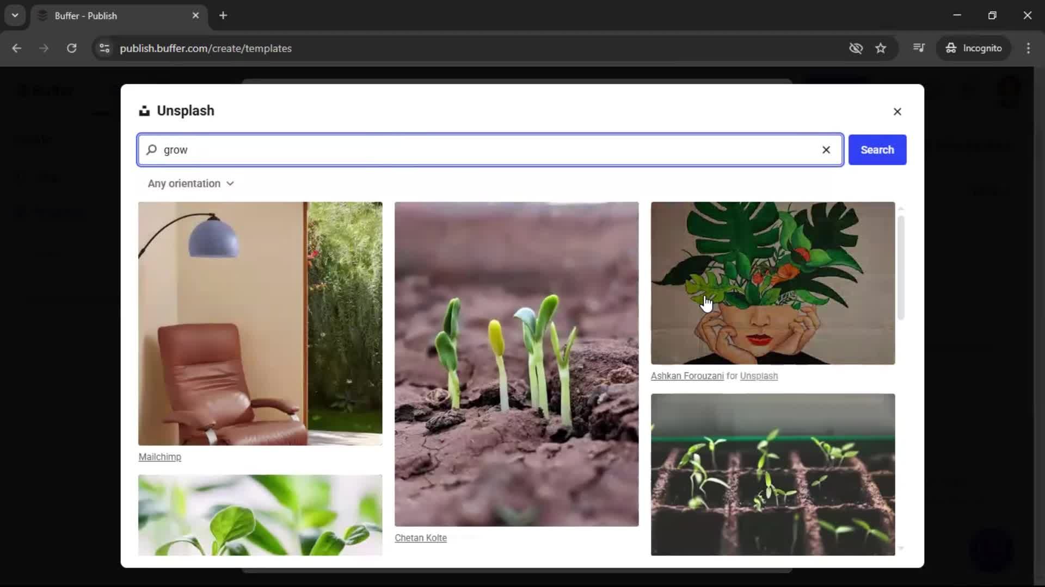Clear the search term with the X icon
Image resolution: width=1045 pixels, height=587 pixels.
(826, 150)
